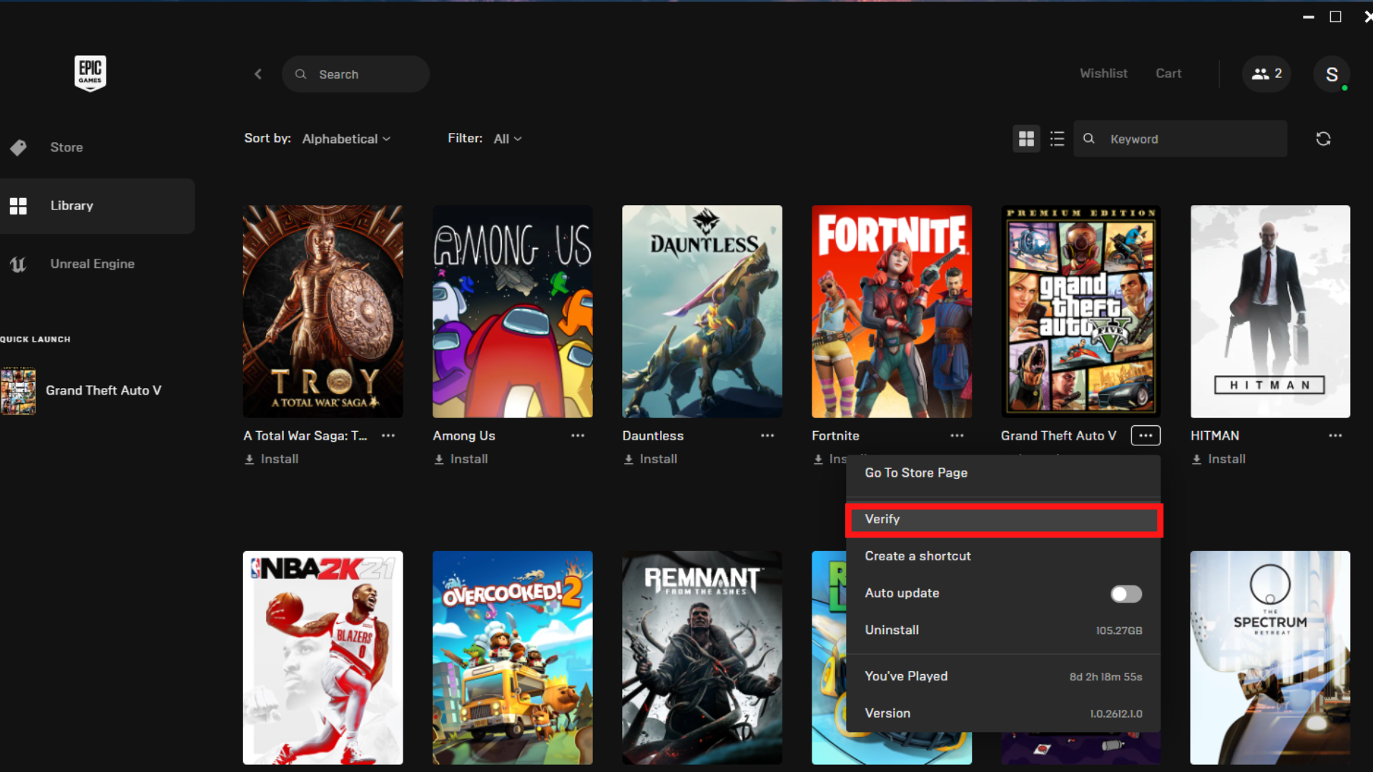1373x772 pixels.
Task: Open more options for HITMAN
Action: pyautogui.click(x=1335, y=435)
